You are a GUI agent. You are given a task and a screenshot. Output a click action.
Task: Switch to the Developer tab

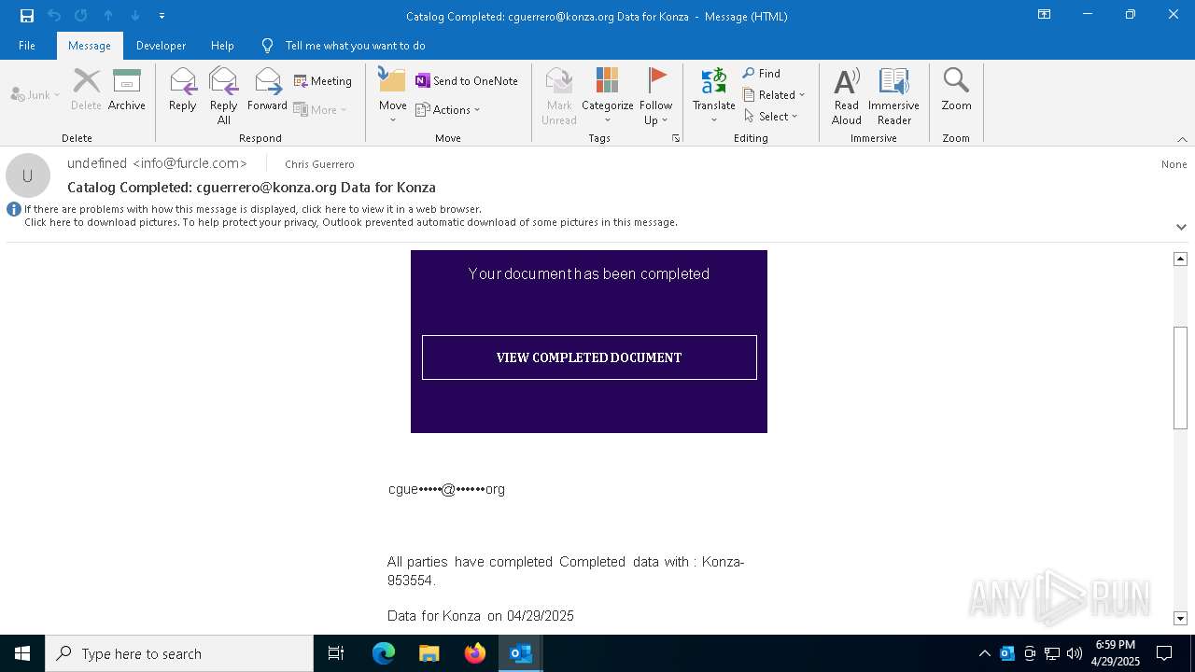coord(161,46)
